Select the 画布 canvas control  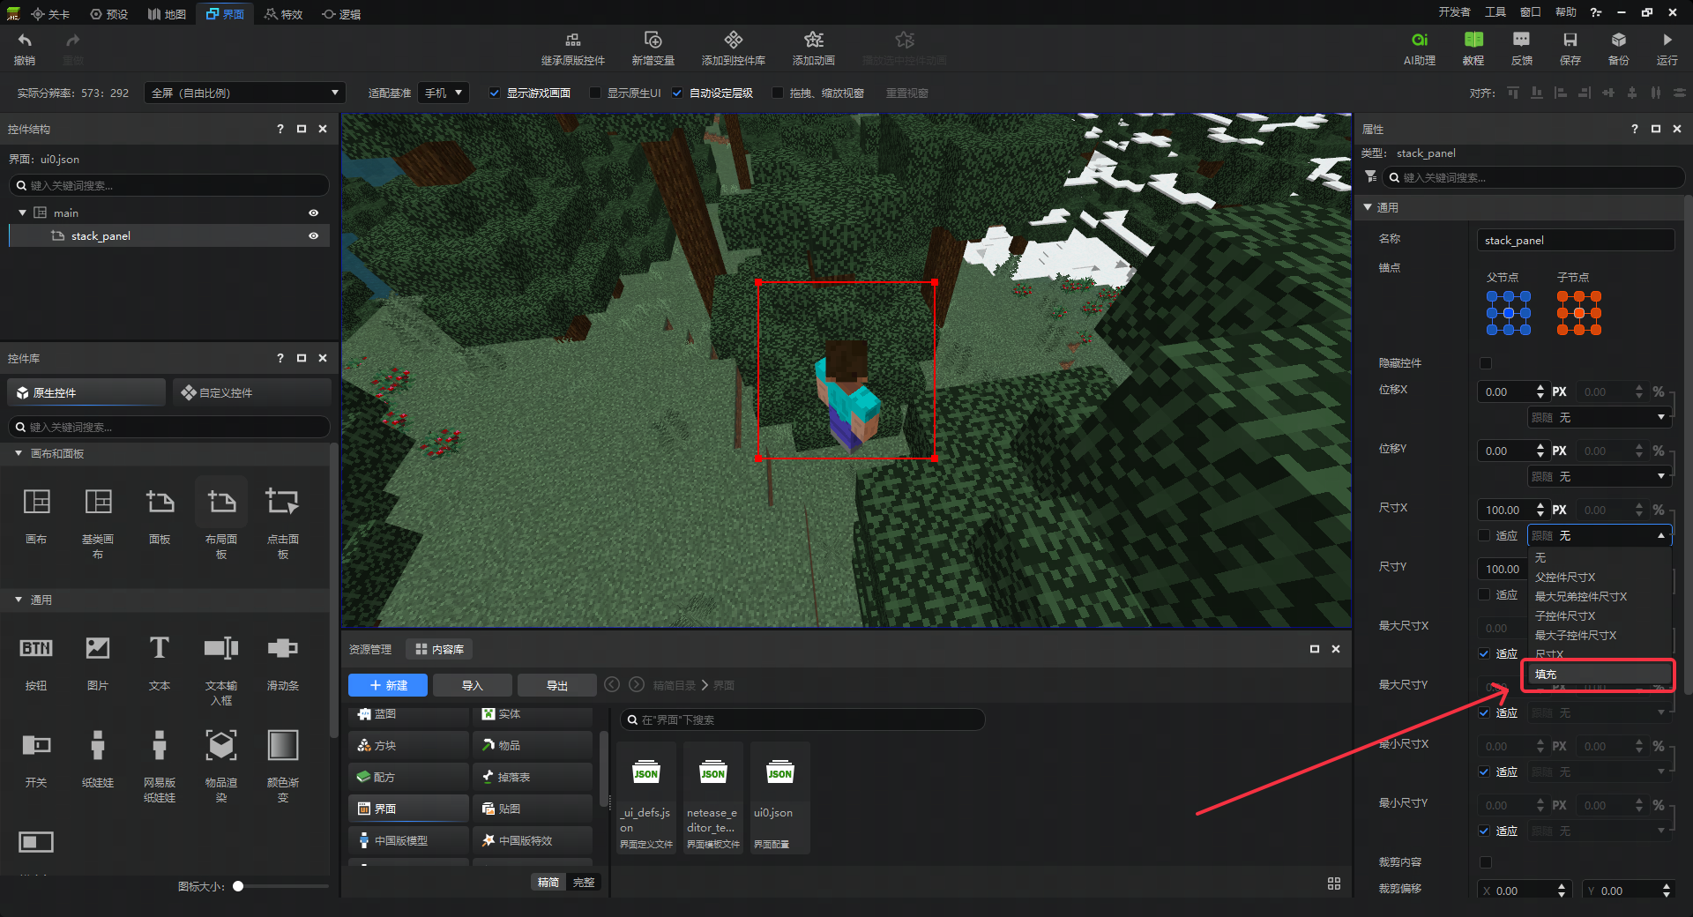(x=36, y=502)
